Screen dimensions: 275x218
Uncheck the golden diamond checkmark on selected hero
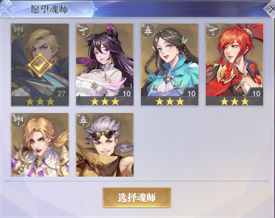[40, 65]
